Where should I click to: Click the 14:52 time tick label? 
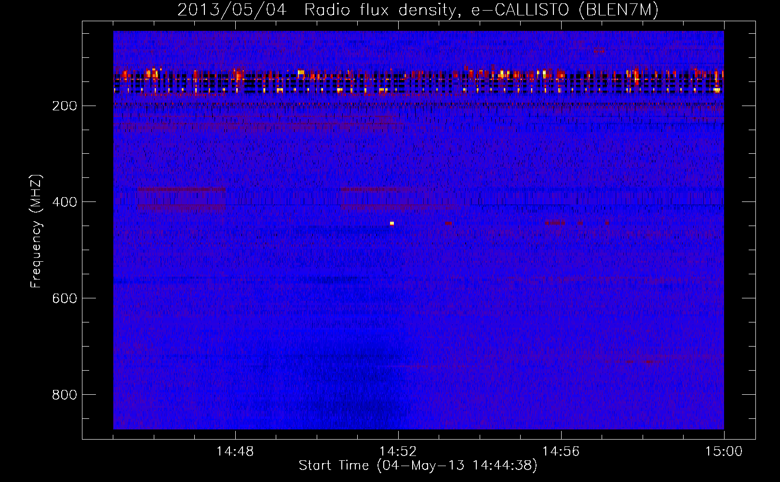pos(398,452)
